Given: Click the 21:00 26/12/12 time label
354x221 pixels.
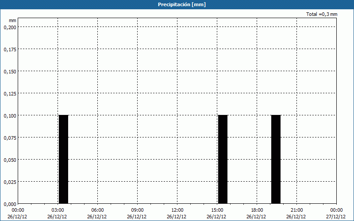Looking at the screenshot, I should [x=296, y=213].
